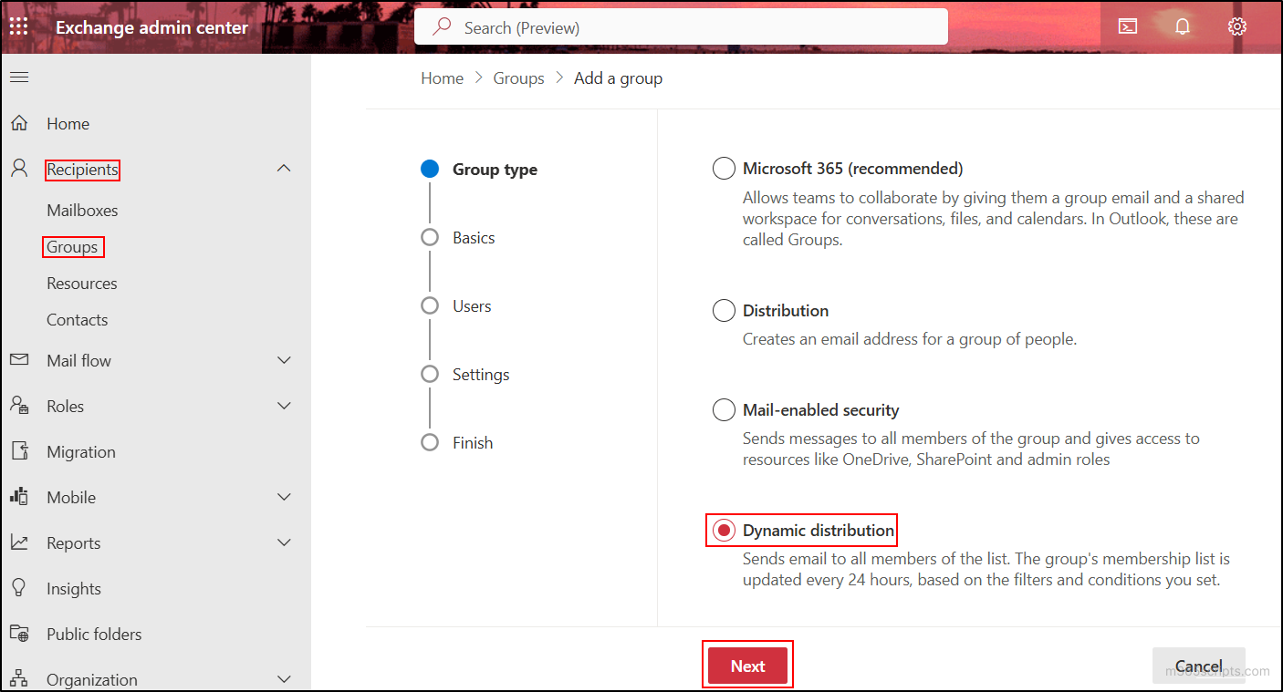Click the Insights lightbulb icon
This screenshot has height=692, width=1283.
pos(19,588)
